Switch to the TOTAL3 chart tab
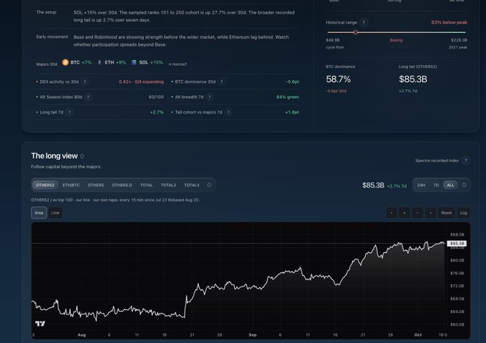 [192, 185]
